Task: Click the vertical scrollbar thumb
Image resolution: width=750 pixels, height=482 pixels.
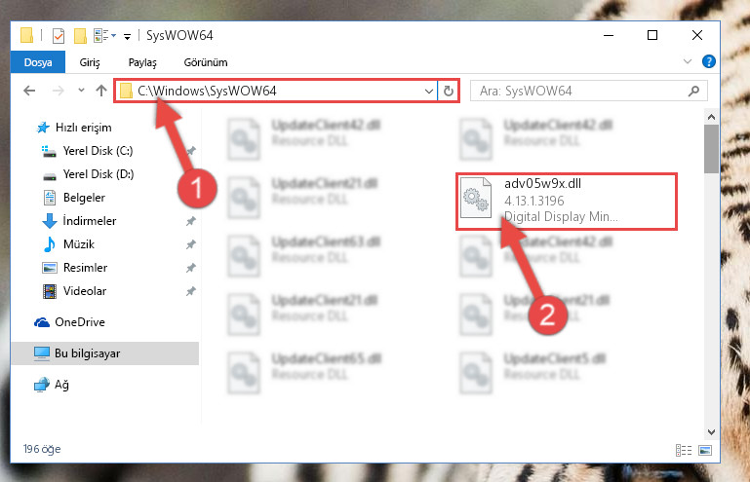Action: 711,149
